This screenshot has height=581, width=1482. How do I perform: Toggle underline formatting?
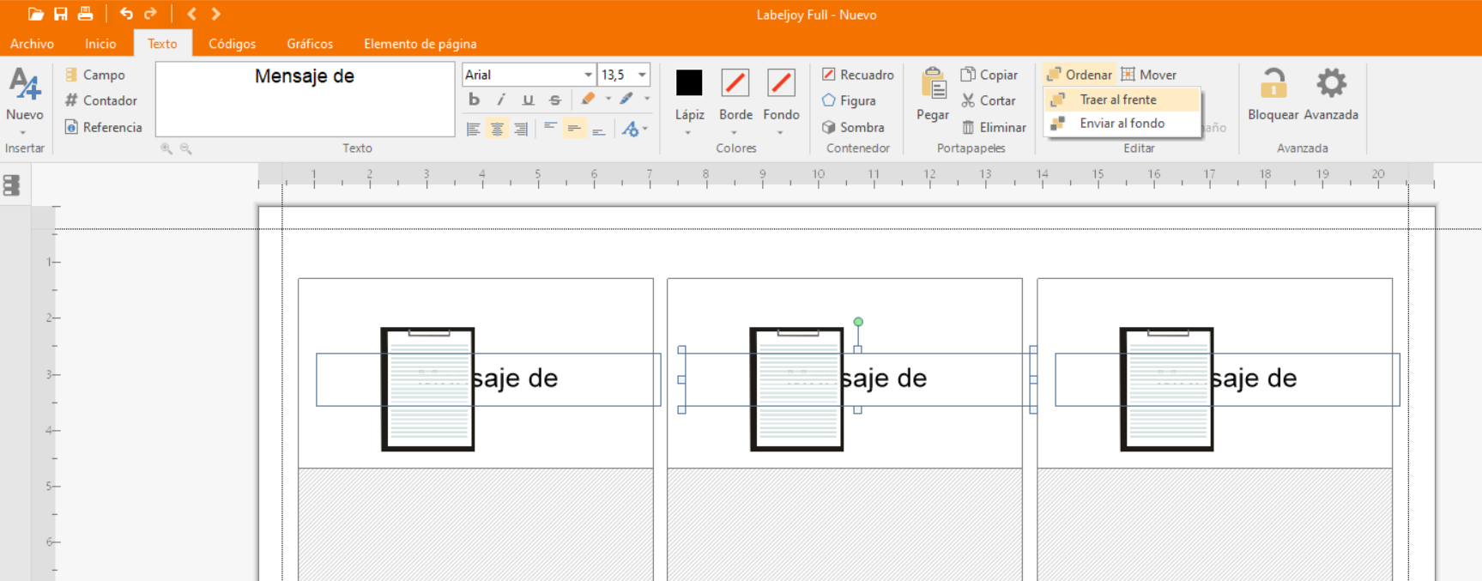pyautogui.click(x=528, y=100)
